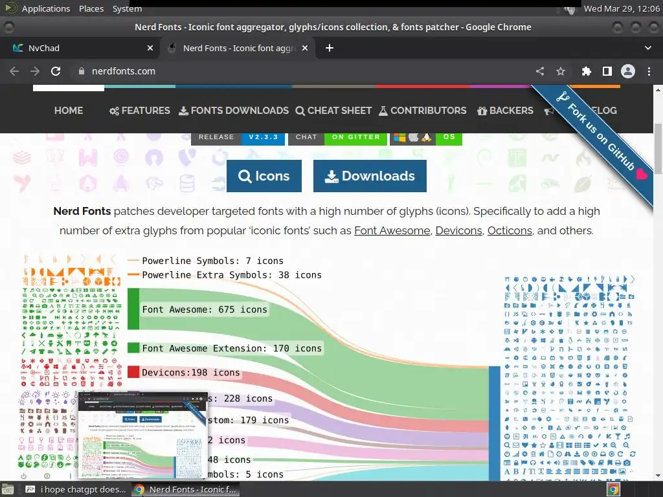Switch to the NvChad tab
663x497 pixels.
(80, 48)
